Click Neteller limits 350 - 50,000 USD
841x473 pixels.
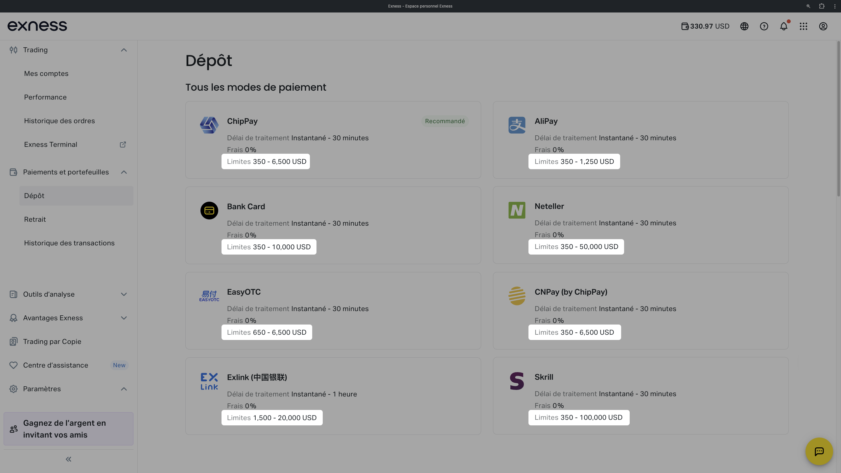[x=576, y=247]
